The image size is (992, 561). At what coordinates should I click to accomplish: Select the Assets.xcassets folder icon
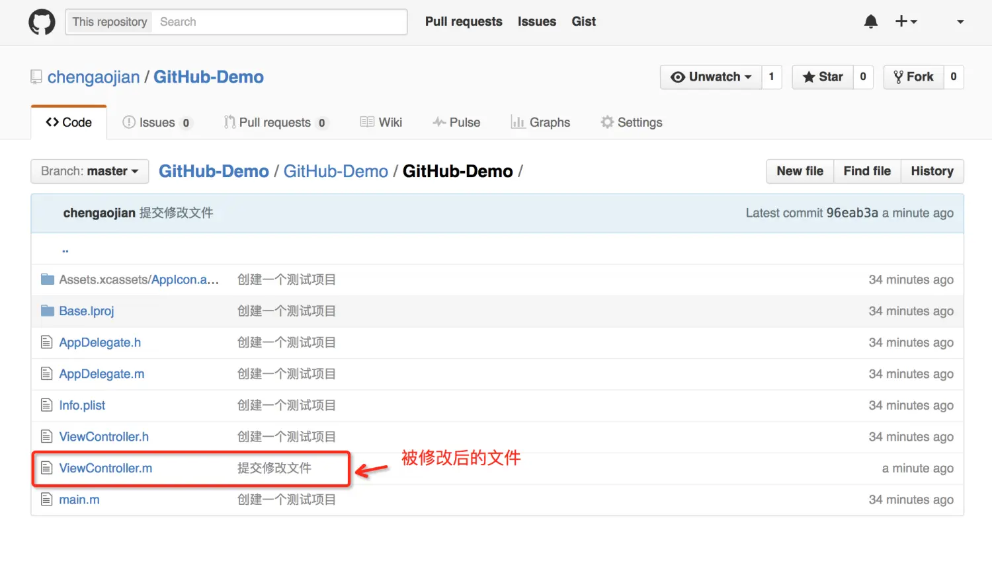(x=48, y=280)
